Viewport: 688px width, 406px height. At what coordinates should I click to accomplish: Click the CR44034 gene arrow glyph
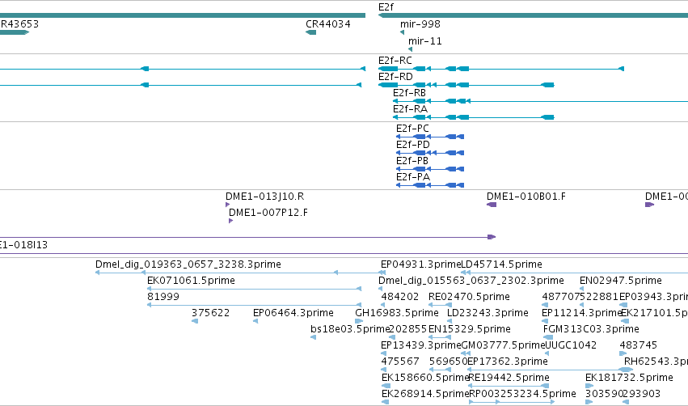(310, 32)
